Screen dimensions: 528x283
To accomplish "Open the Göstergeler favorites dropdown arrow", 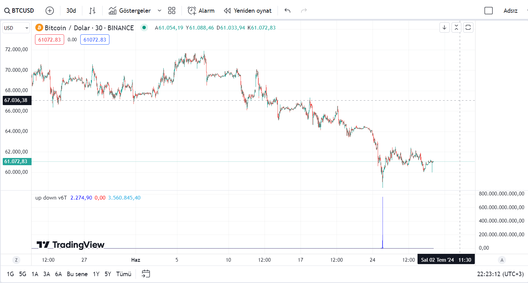I will click(x=160, y=11).
